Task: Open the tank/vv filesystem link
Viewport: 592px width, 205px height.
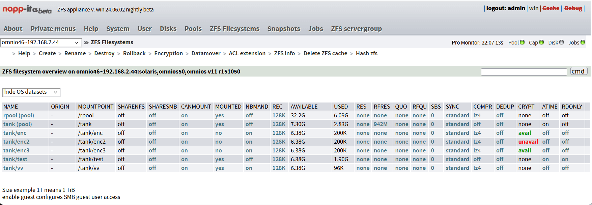Action: (13, 168)
